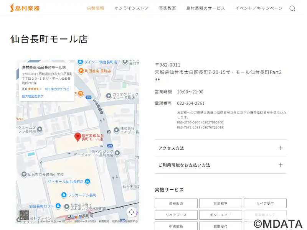Click the リペアブース service button

[176, 215]
